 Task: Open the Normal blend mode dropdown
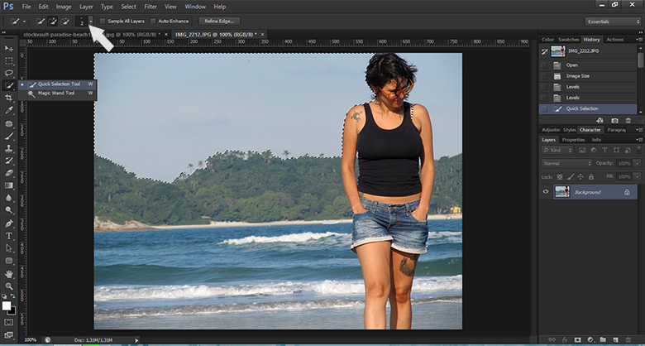coord(566,163)
